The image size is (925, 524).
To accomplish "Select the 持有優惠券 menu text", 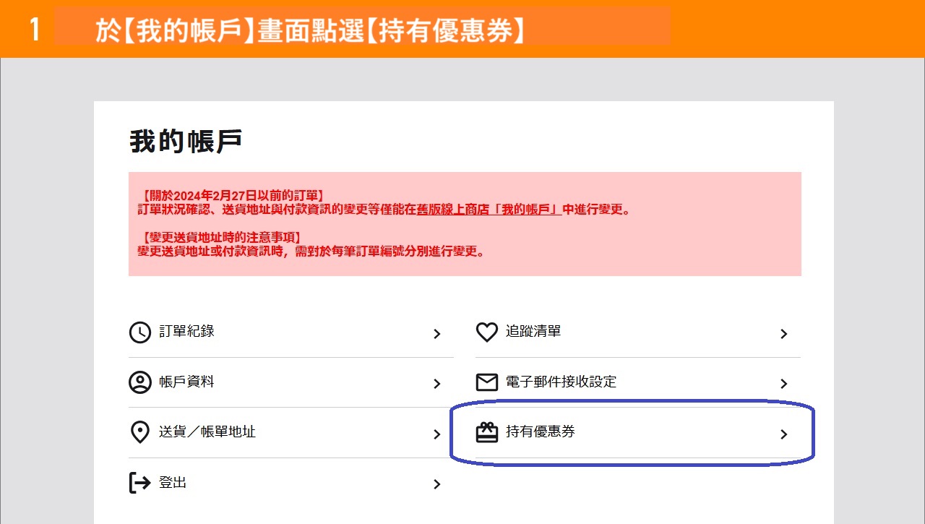I will 541,431.
